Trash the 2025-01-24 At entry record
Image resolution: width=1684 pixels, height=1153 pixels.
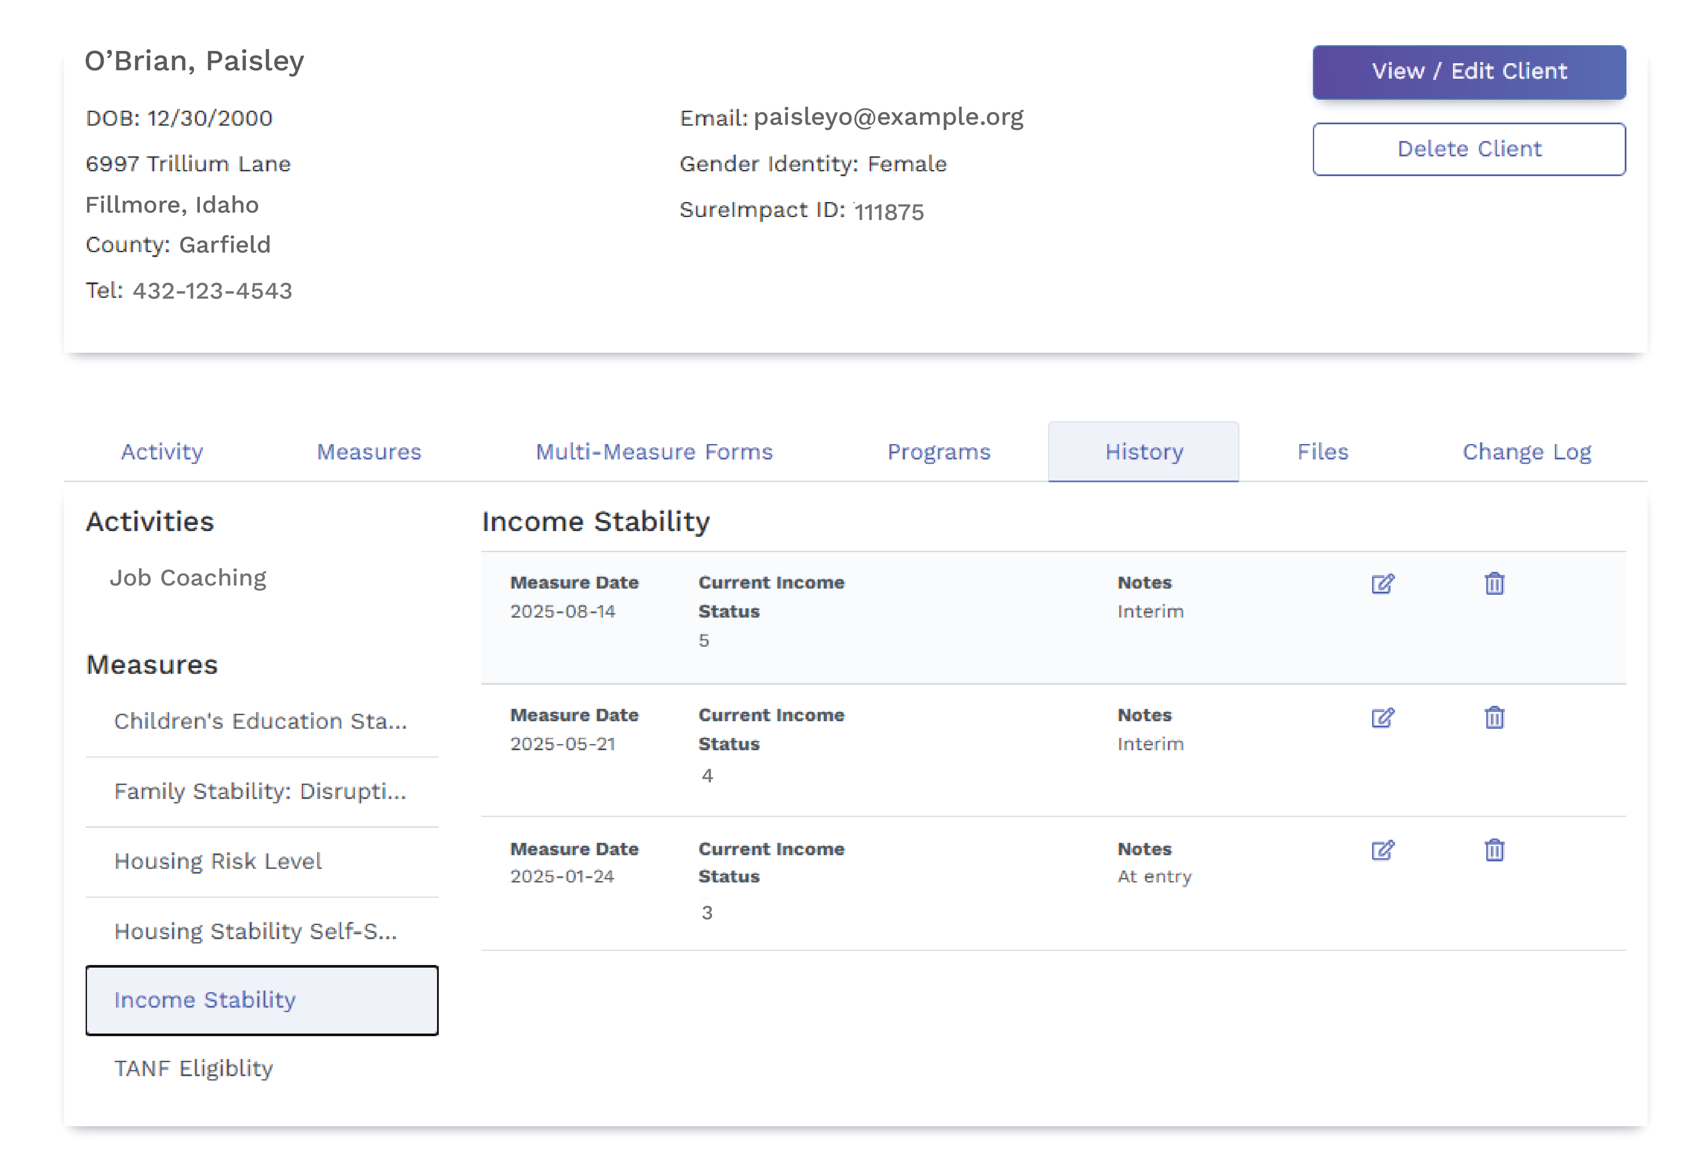[1493, 849]
